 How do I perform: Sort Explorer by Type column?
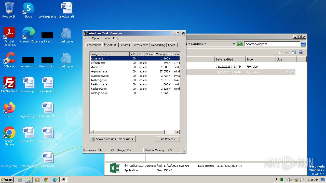click(260, 59)
